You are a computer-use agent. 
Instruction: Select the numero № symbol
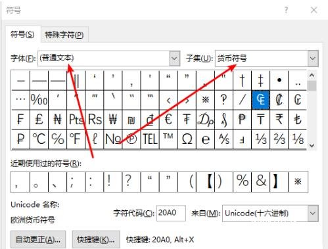click(113, 139)
